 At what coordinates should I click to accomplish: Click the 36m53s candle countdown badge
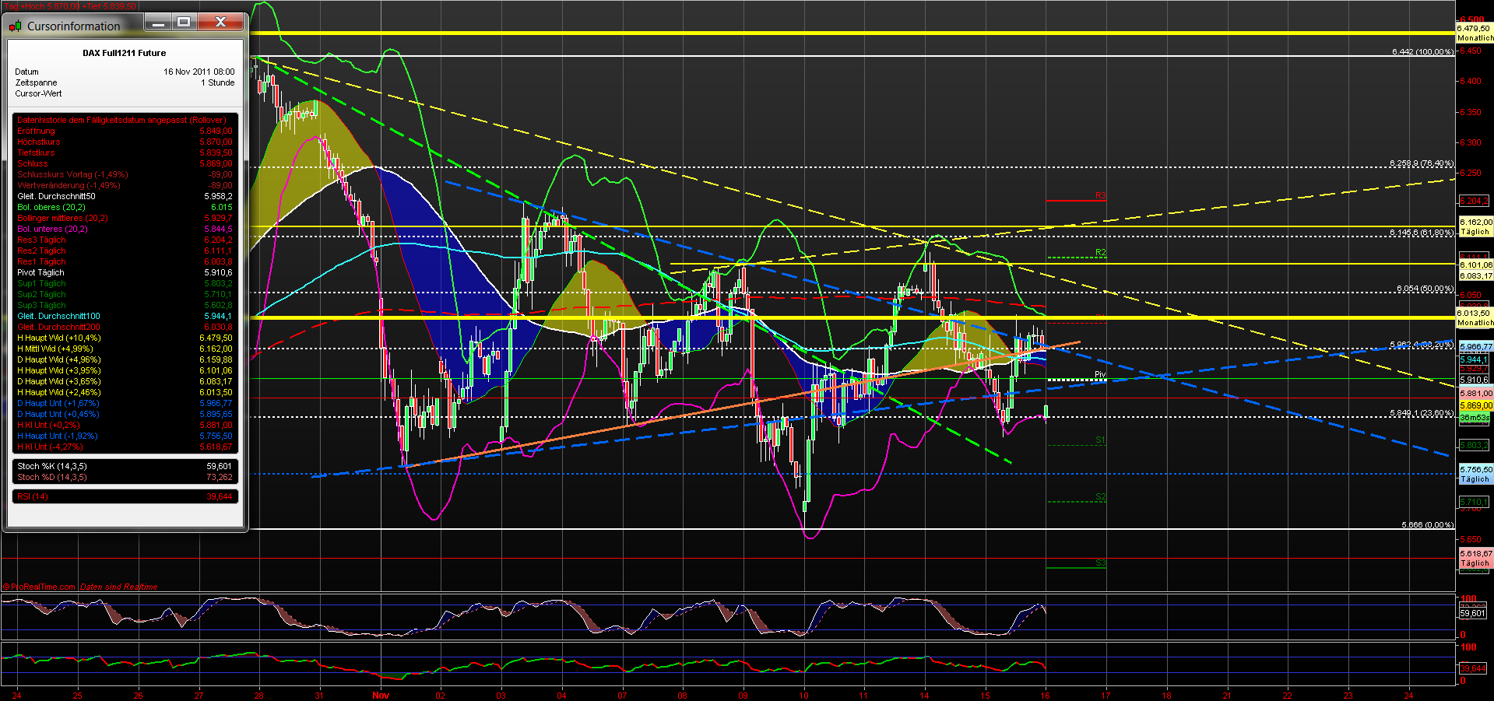click(x=1475, y=418)
